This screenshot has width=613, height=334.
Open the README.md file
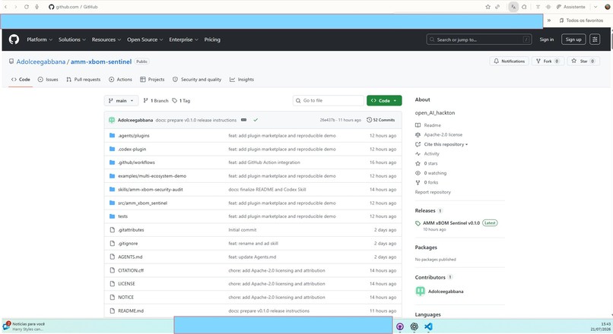pyautogui.click(x=131, y=311)
